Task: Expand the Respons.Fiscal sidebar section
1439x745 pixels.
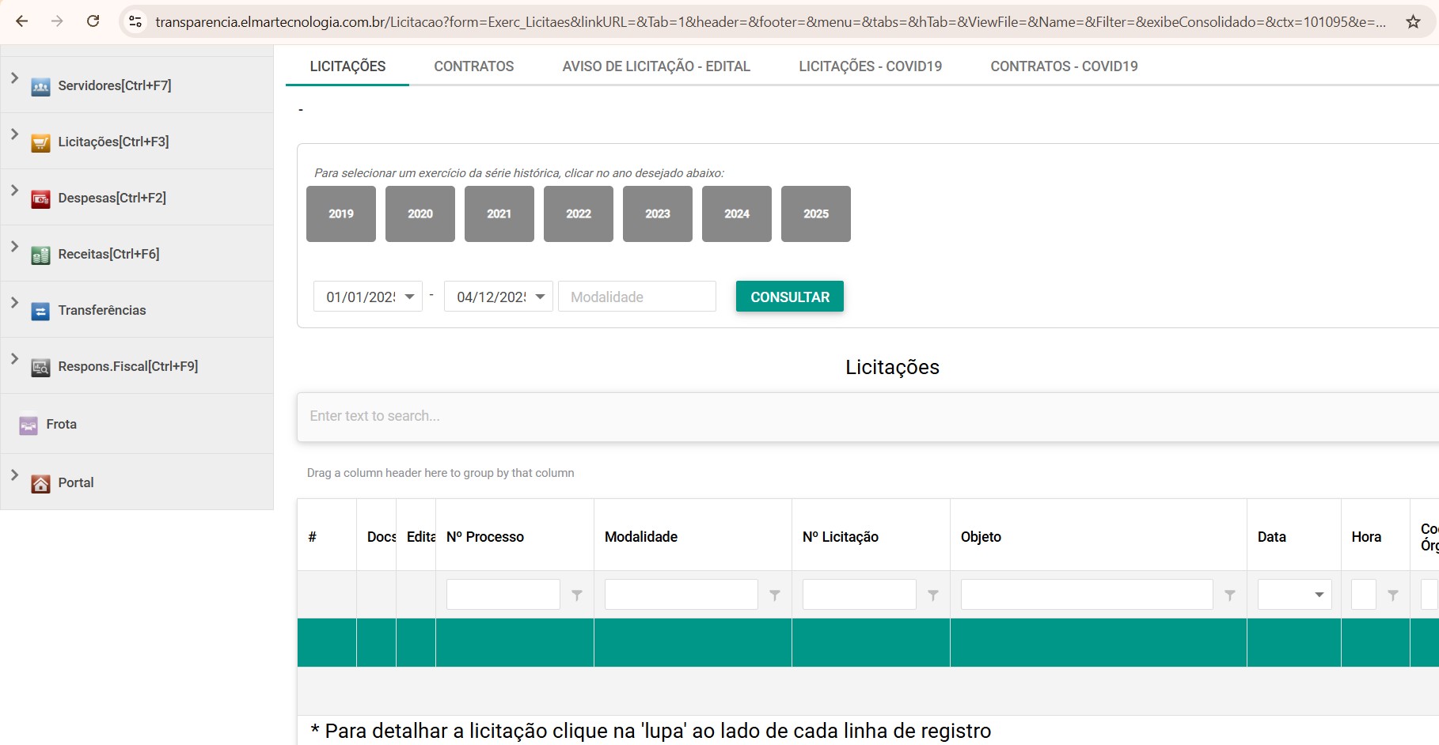Action: tap(14, 359)
